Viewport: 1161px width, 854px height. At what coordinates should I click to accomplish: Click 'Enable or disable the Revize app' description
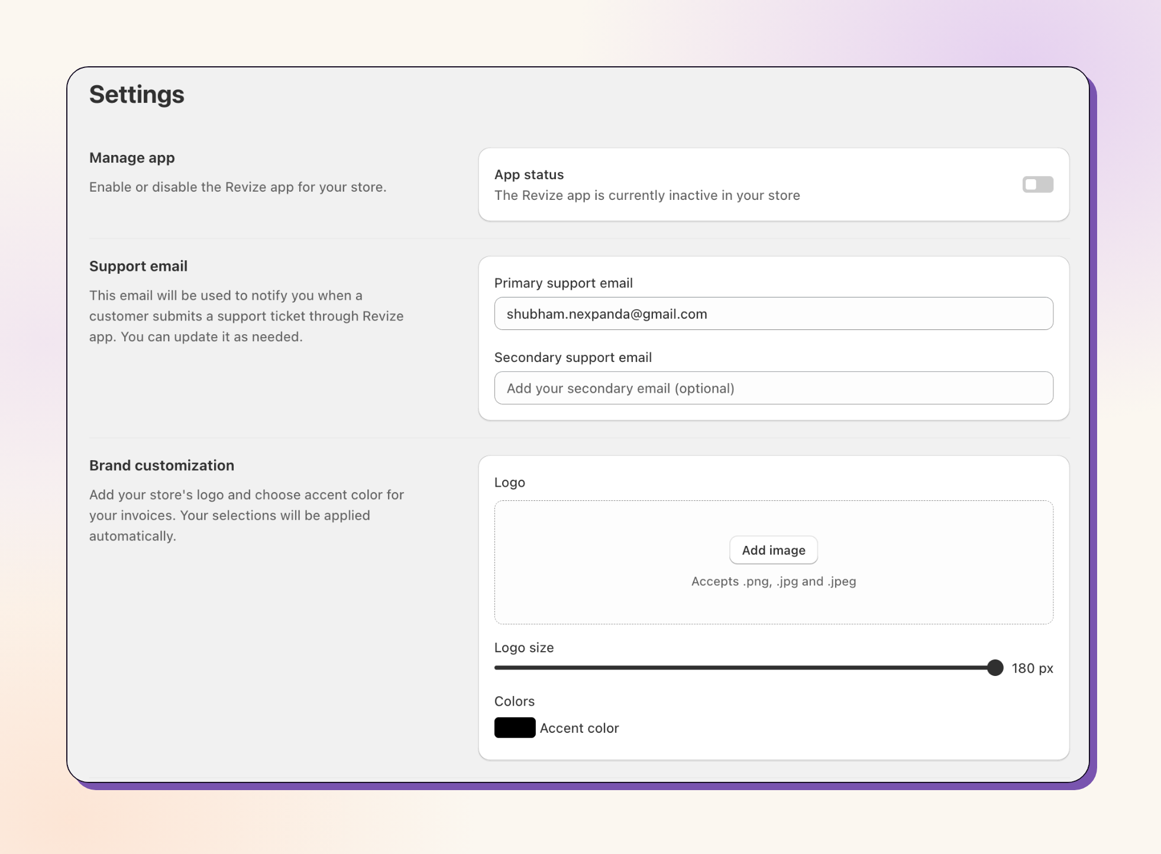[x=238, y=187]
